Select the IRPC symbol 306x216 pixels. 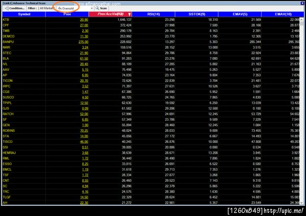coord(7,86)
